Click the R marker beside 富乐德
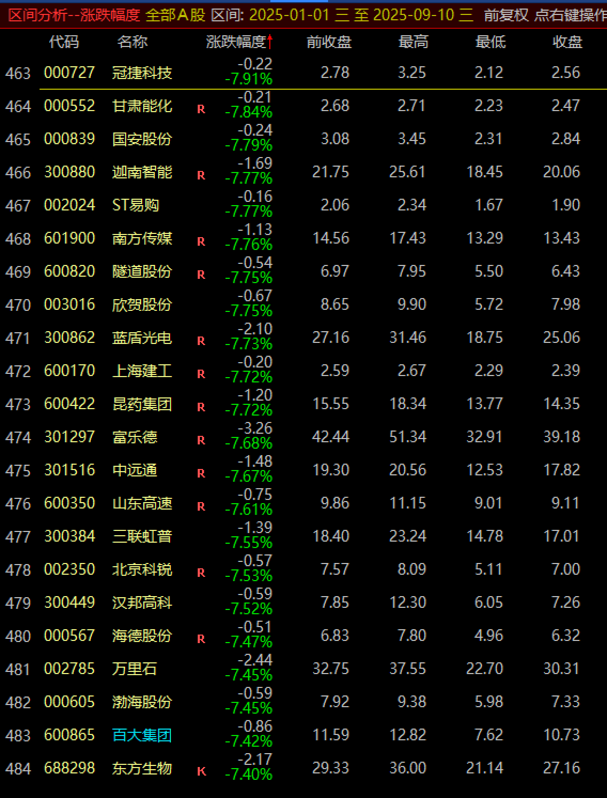 tap(201, 441)
